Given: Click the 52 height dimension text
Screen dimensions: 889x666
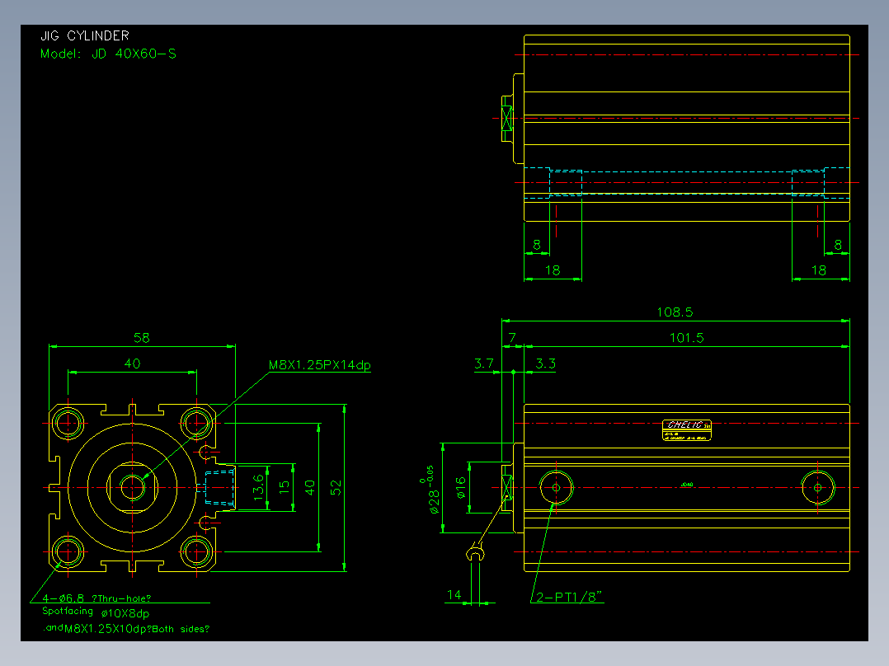Looking at the screenshot, I should pyautogui.click(x=336, y=488).
